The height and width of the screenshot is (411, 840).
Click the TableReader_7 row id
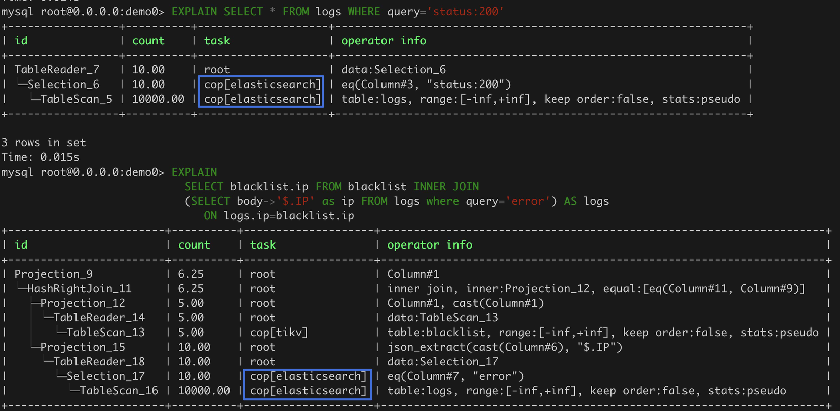pos(57,70)
